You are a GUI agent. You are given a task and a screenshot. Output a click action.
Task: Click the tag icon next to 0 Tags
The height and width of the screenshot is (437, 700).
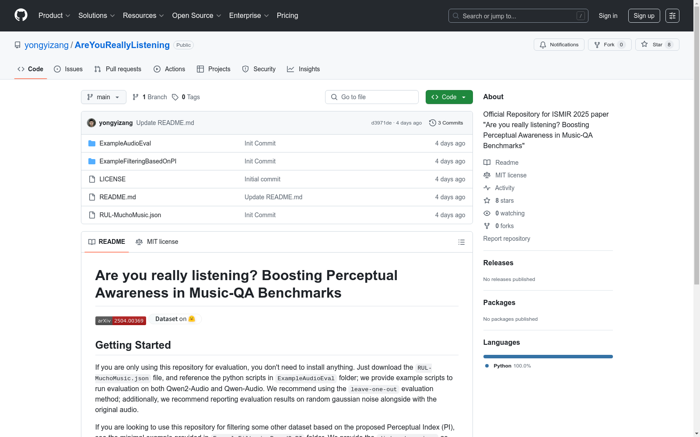tap(175, 97)
